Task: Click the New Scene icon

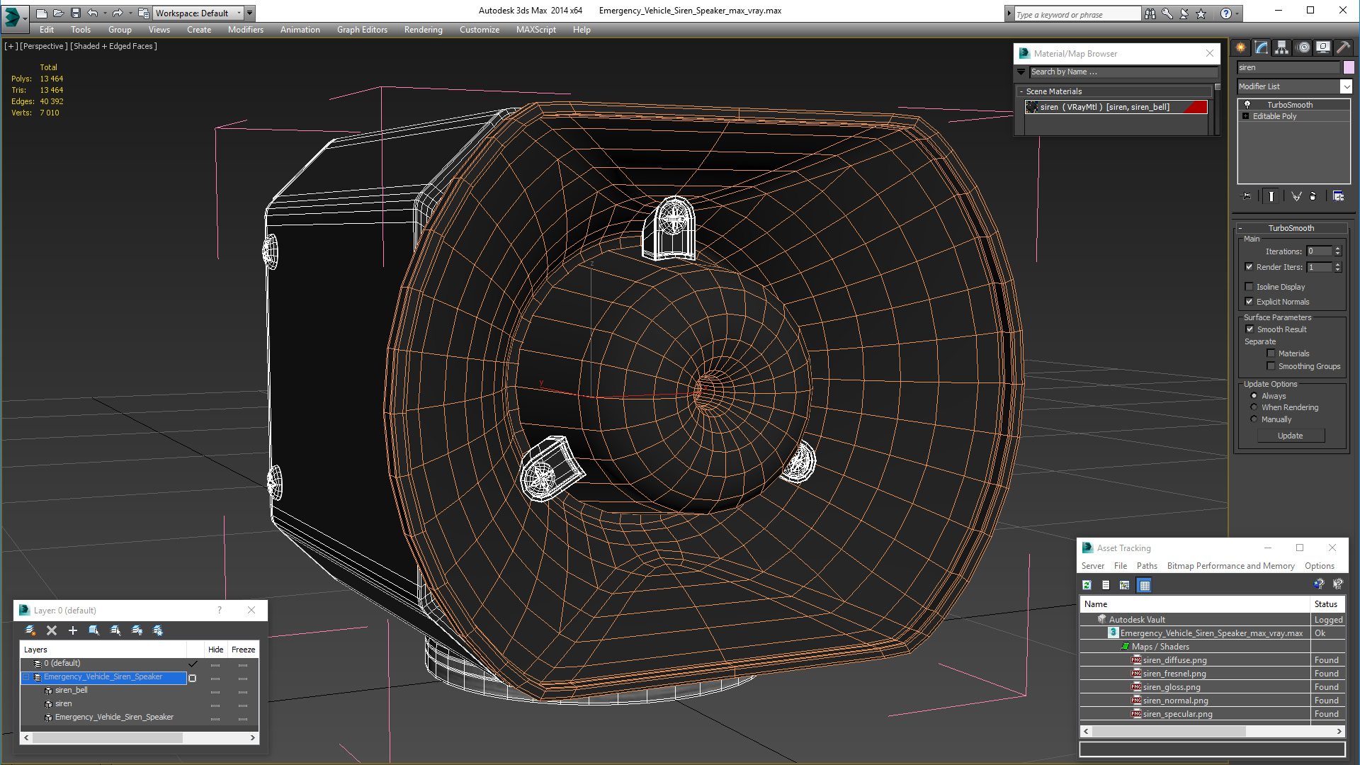Action: (x=42, y=13)
